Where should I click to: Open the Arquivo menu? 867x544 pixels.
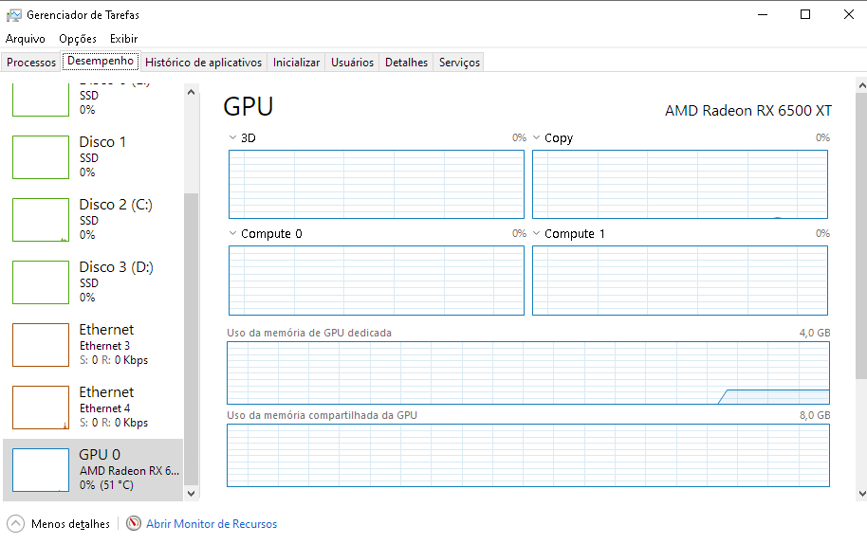[x=25, y=39]
